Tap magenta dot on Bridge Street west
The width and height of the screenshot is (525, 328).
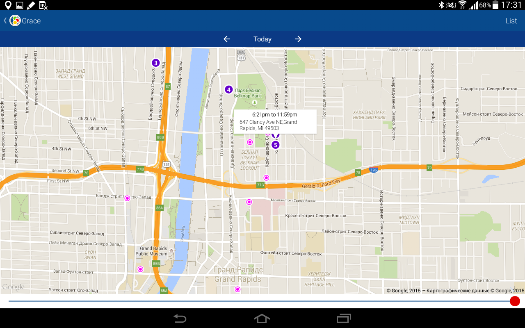[x=127, y=198]
